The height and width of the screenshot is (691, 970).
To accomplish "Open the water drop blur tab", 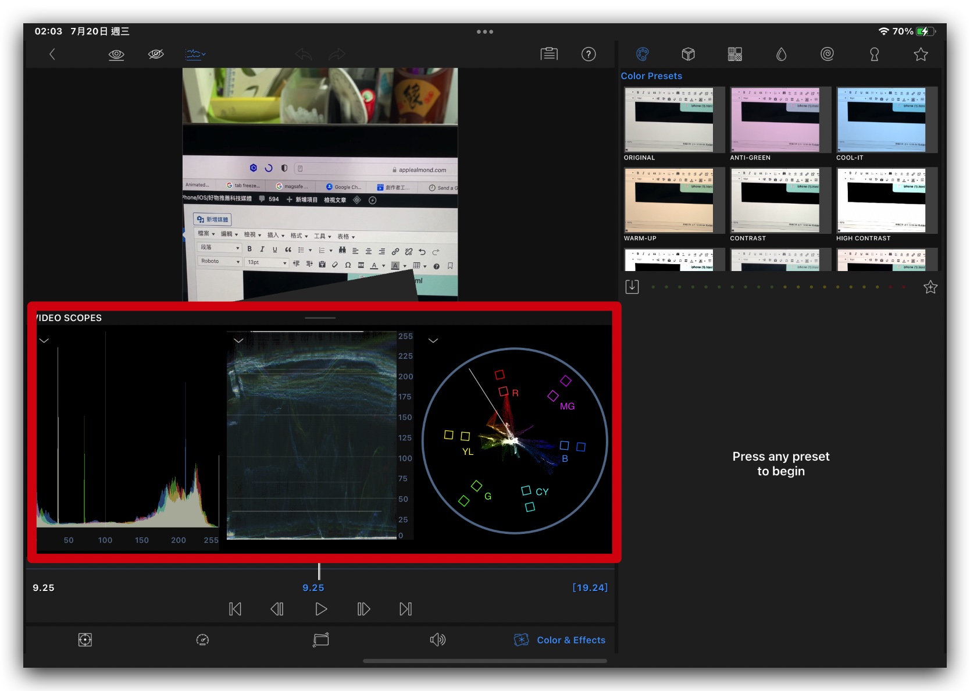I will click(x=781, y=54).
